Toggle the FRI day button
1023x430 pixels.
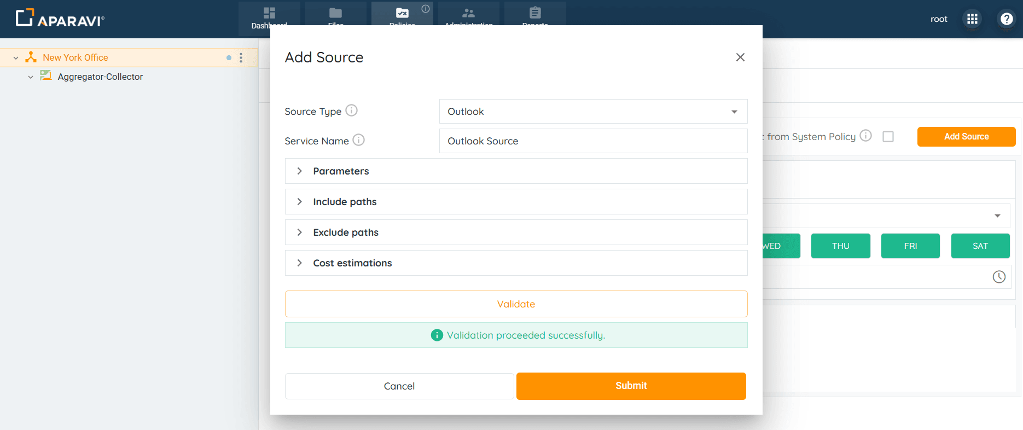click(x=910, y=246)
